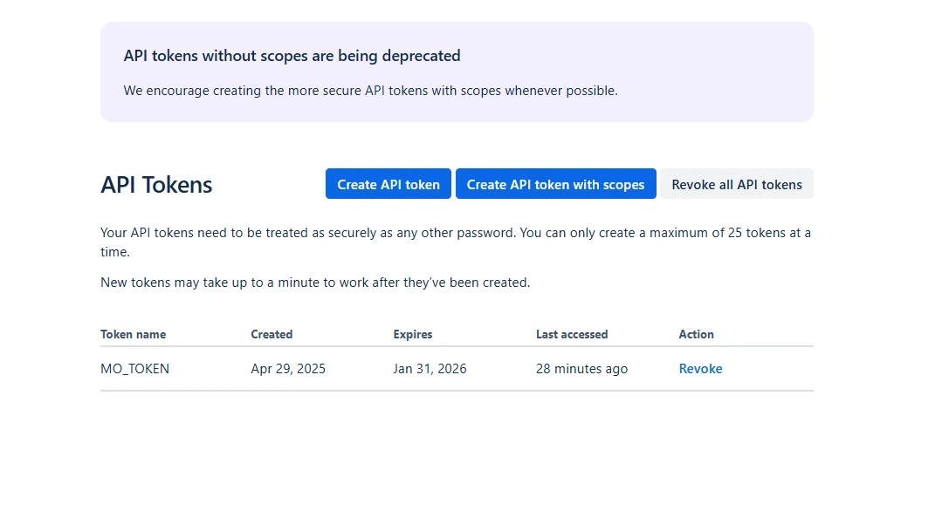The width and height of the screenshot is (942, 525).
Task: Click the API Tokens page heading
Action: coord(155,184)
